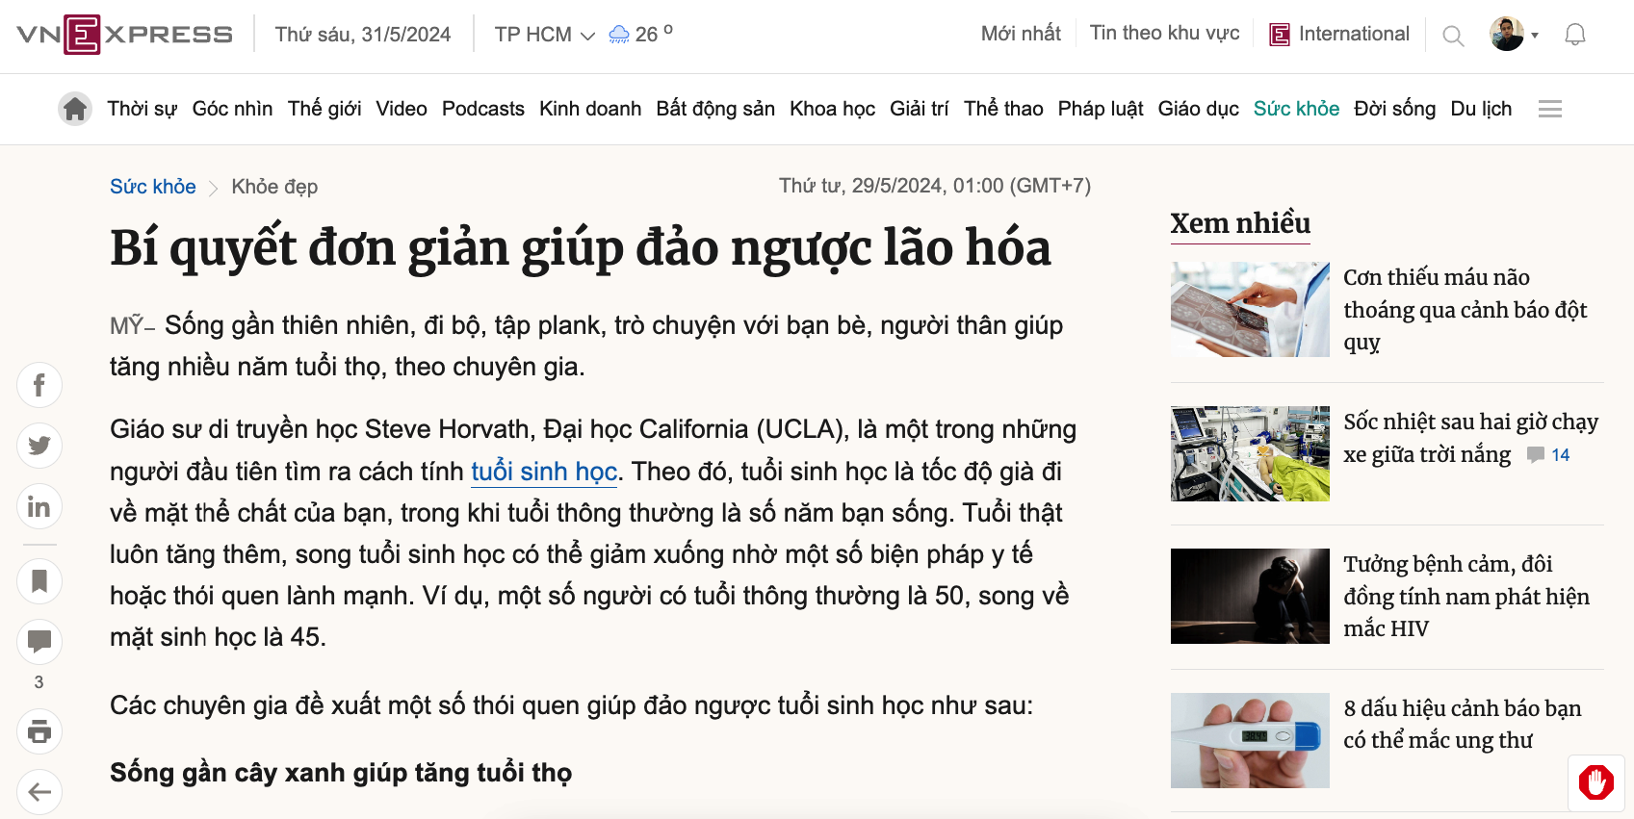The height and width of the screenshot is (819, 1634).
Task: Open the search magnifier icon
Action: coord(1453,37)
